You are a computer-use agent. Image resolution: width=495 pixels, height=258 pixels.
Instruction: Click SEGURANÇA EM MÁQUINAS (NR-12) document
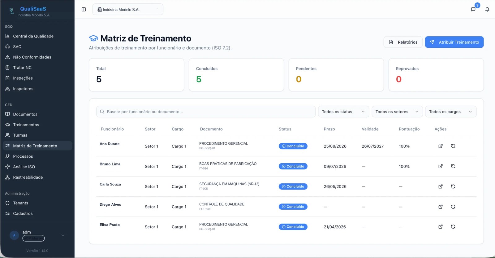pyautogui.click(x=229, y=184)
